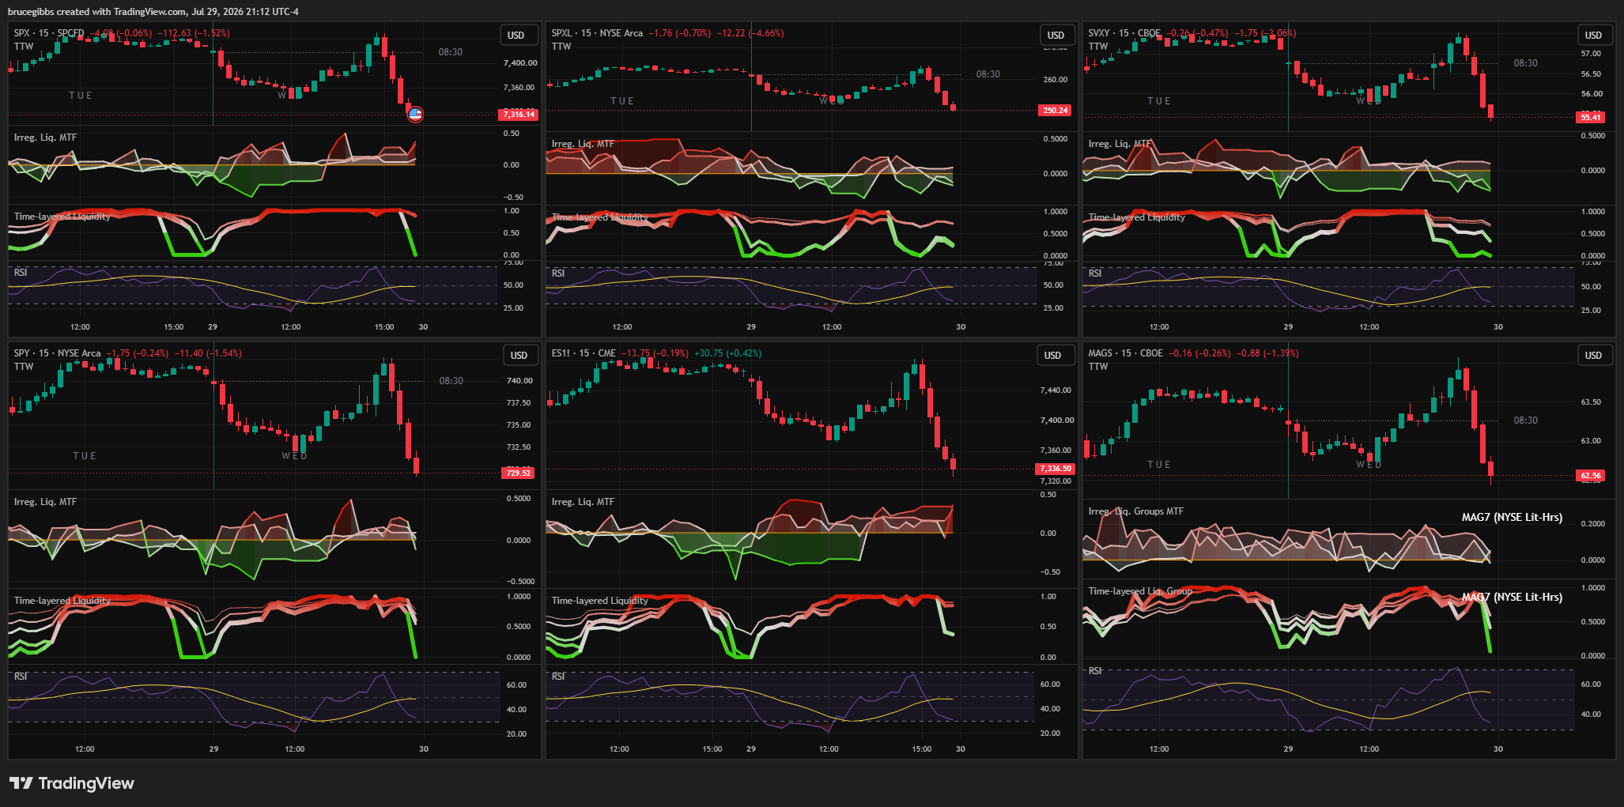Select the ES1! · 15 · CME legend

(x=584, y=353)
